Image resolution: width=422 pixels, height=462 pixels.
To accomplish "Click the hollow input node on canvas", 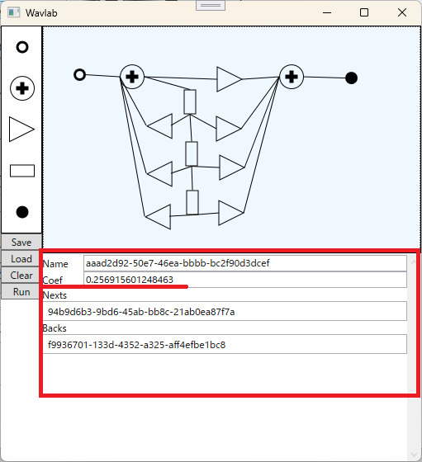I will pyautogui.click(x=79, y=75).
